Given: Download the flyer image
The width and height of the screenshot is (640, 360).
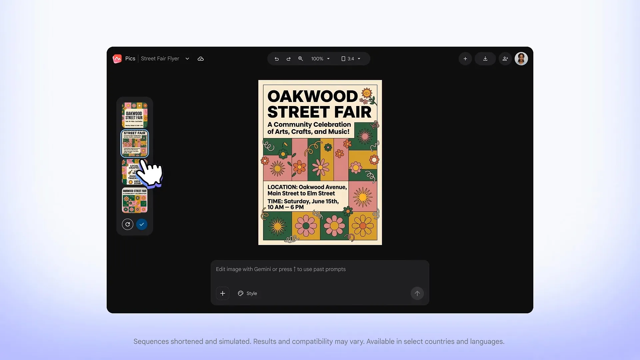Looking at the screenshot, I should [x=485, y=59].
